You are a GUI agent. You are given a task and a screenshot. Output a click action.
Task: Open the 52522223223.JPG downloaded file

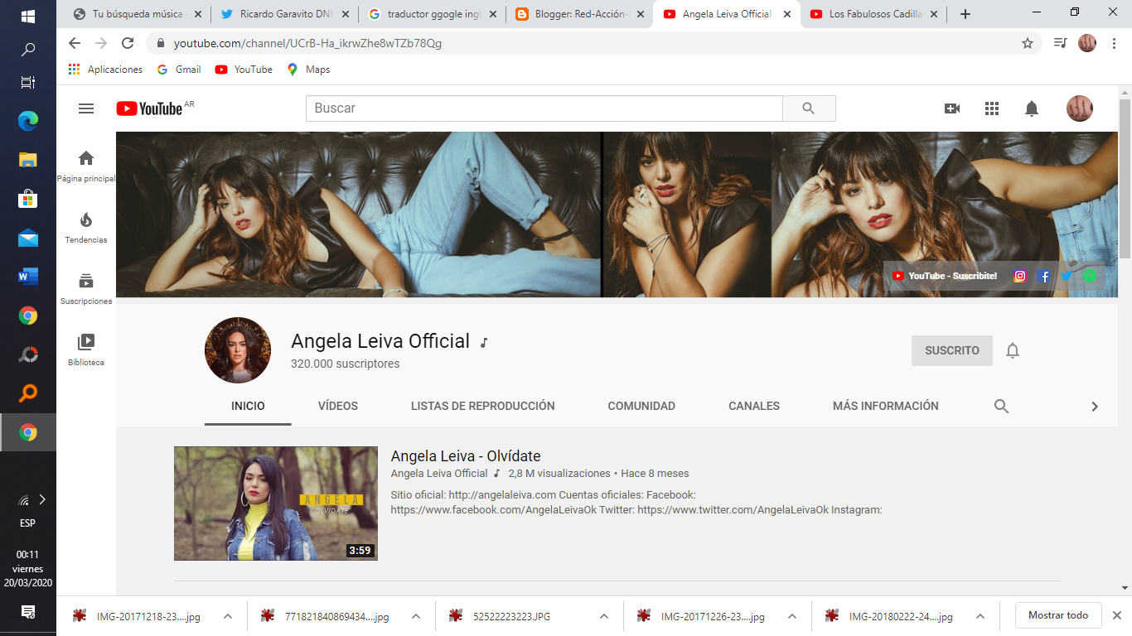tap(511, 616)
